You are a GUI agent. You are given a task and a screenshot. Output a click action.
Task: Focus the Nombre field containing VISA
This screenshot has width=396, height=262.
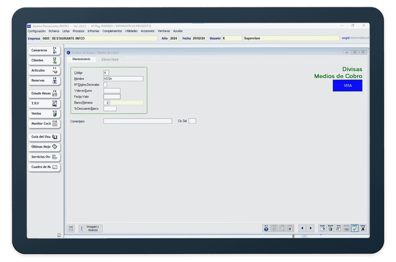(x=123, y=79)
